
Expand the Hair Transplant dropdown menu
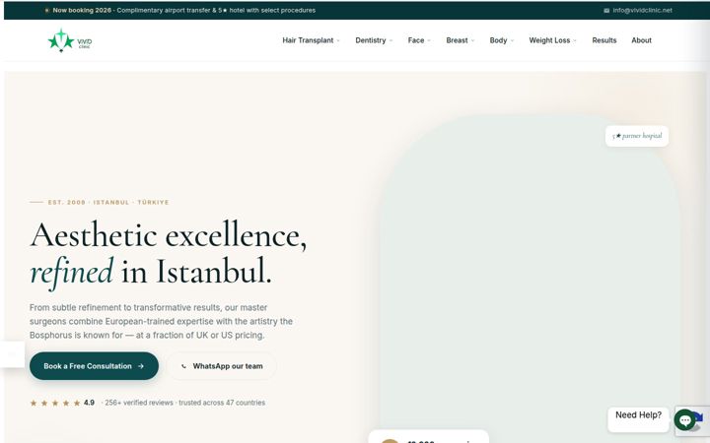tap(311, 40)
